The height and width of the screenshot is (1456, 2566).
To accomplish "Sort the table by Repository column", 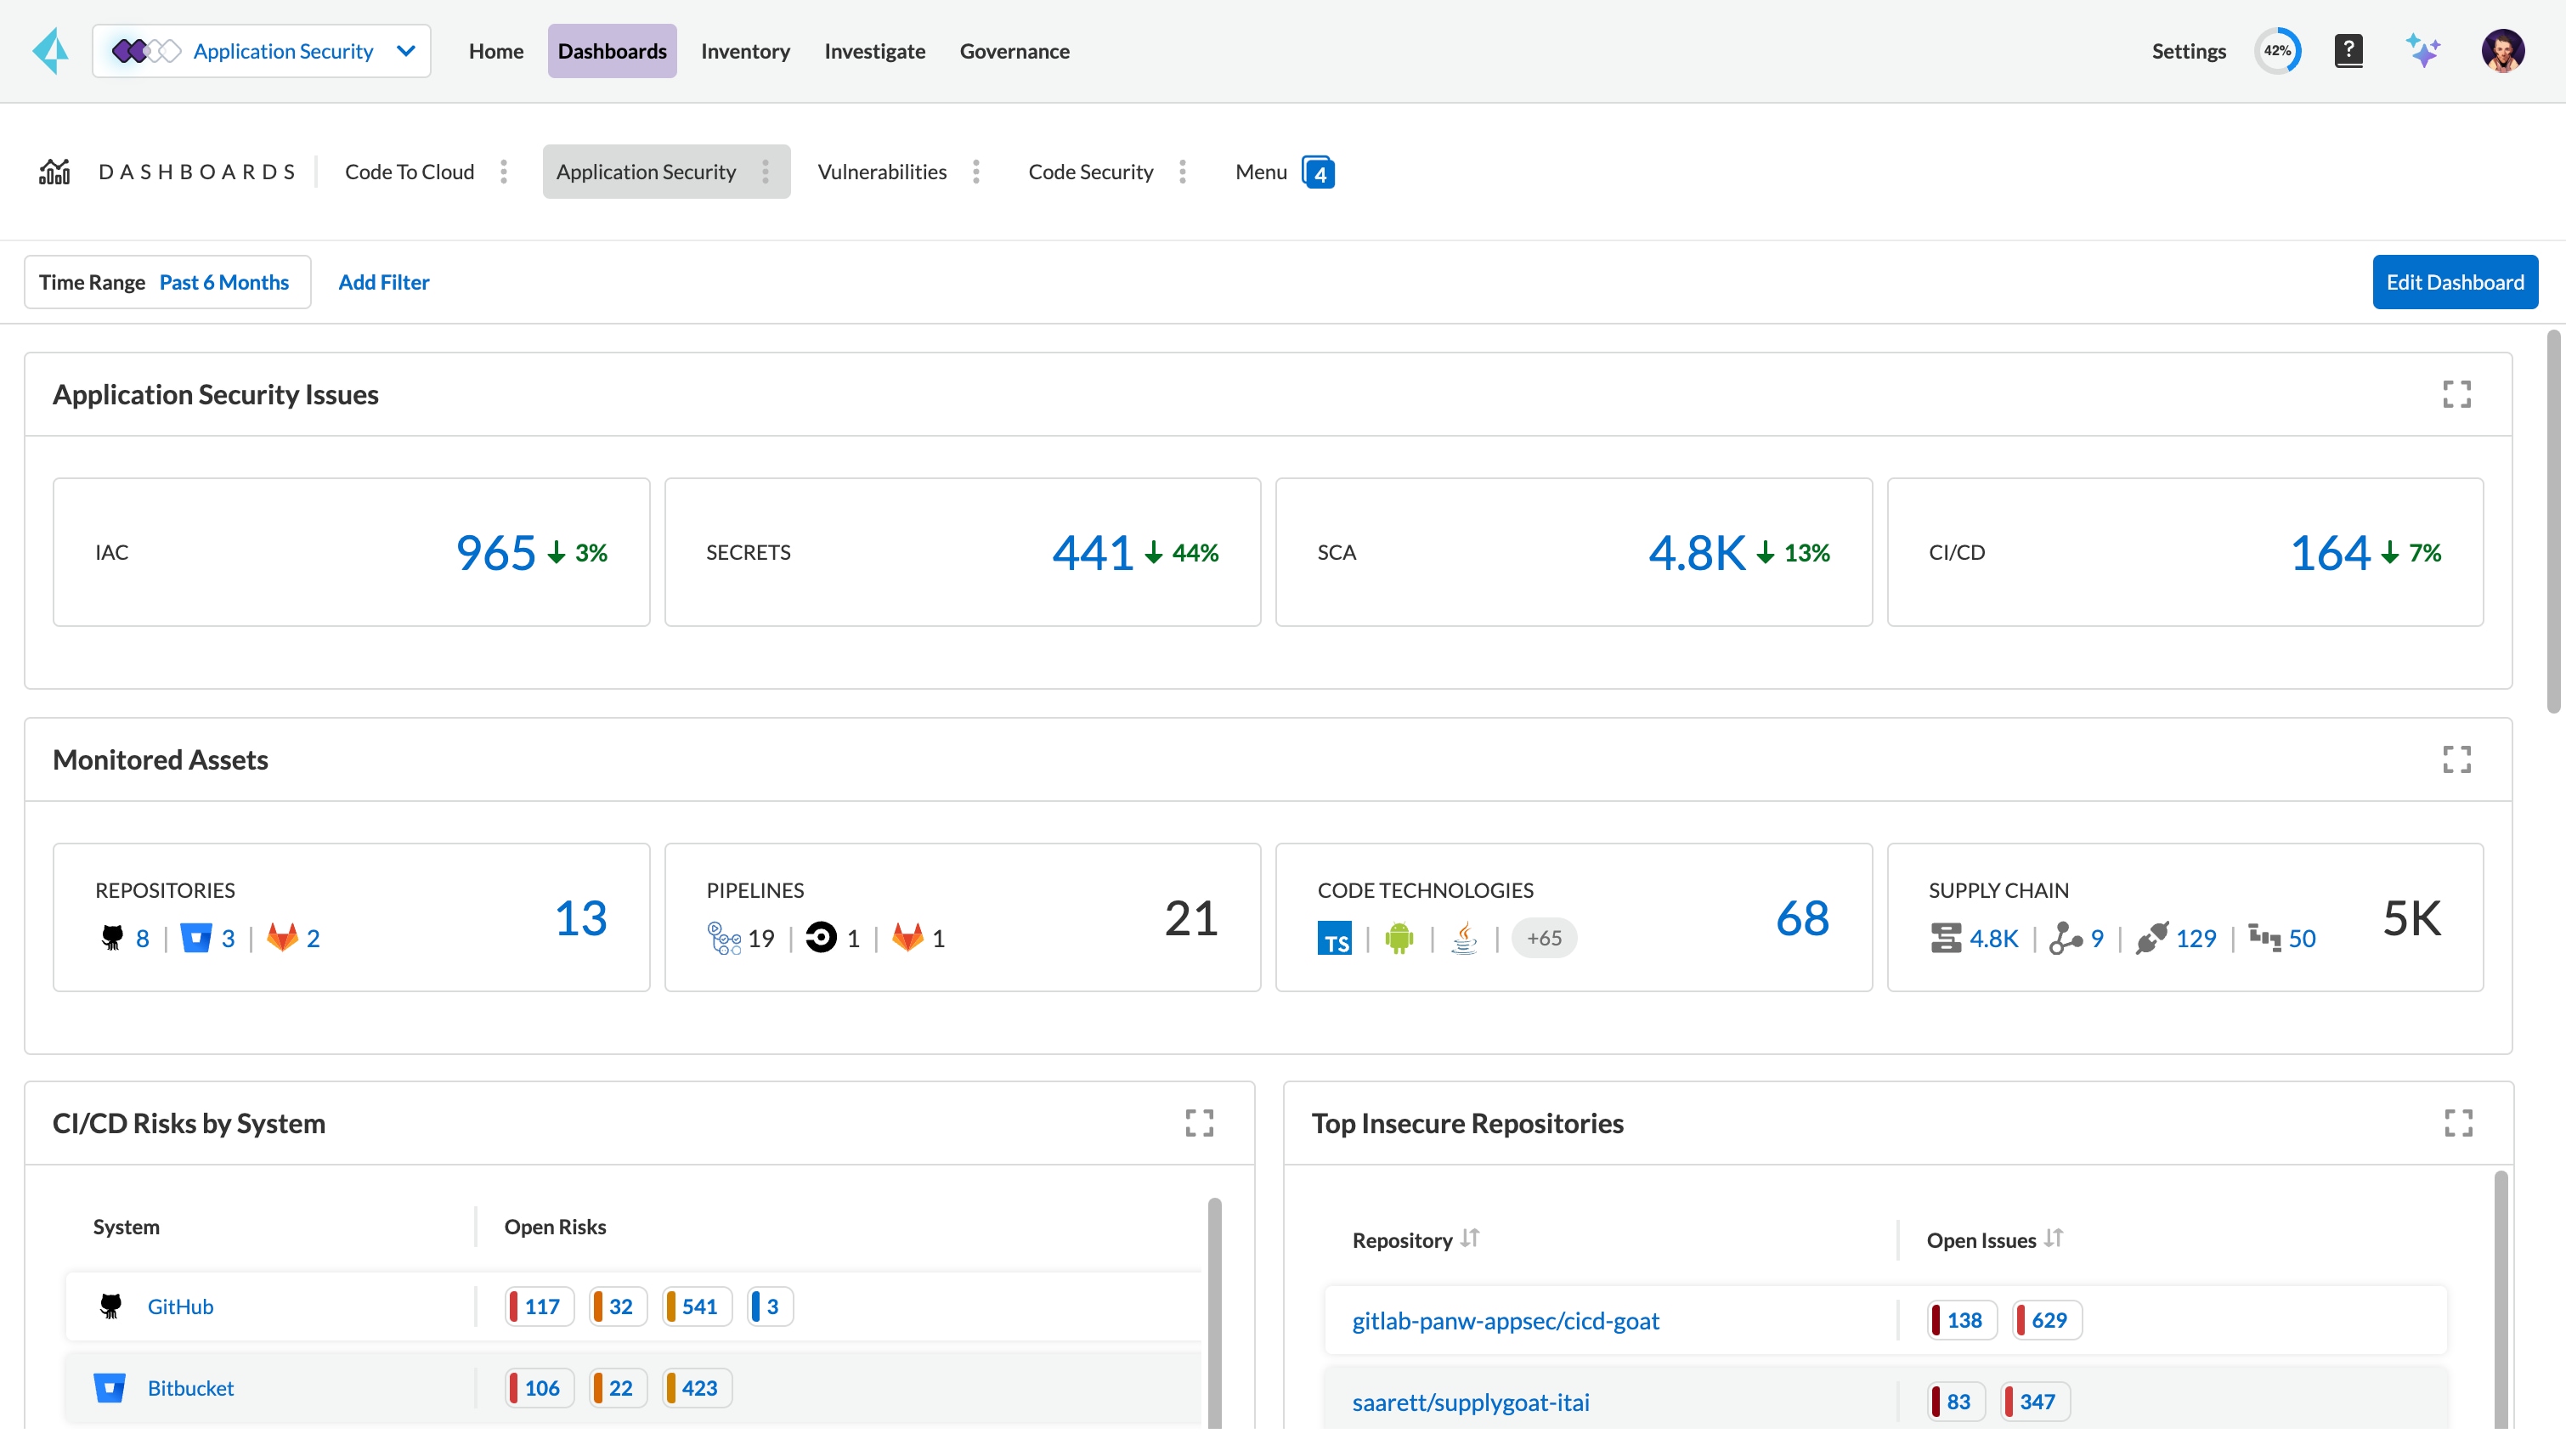I will pyautogui.click(x=1469, y=1239).
